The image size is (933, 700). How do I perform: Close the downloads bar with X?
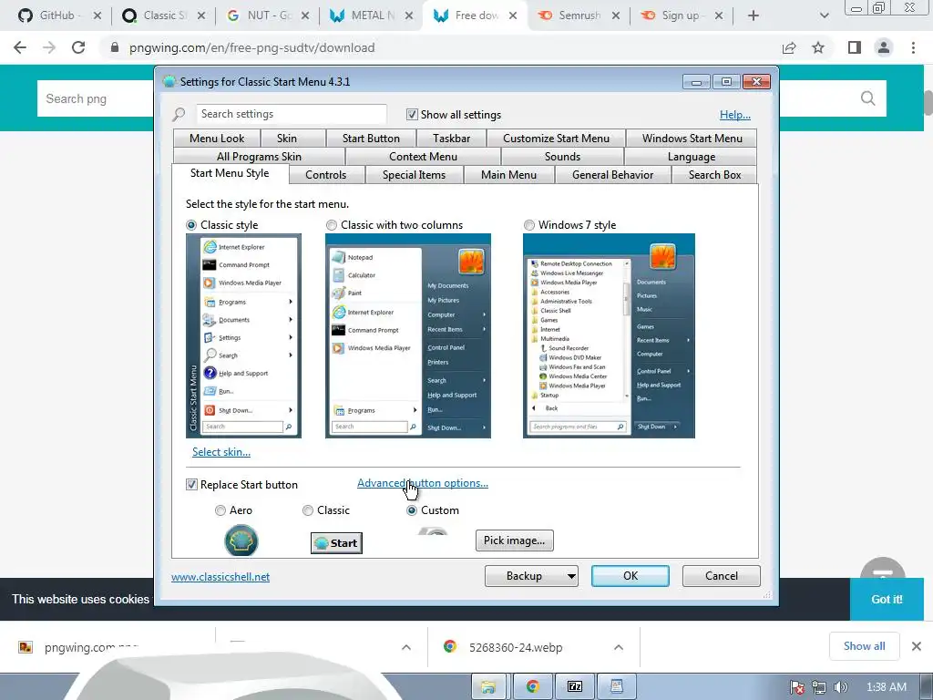(x=917, y=646)
